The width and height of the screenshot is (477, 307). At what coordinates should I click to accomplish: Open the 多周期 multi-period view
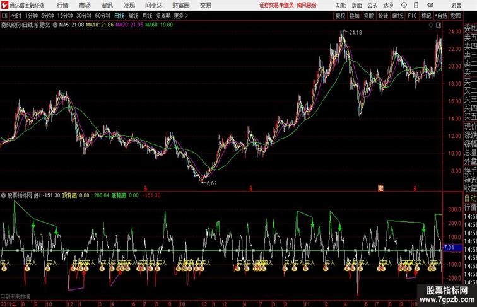(x=163, y=16)
